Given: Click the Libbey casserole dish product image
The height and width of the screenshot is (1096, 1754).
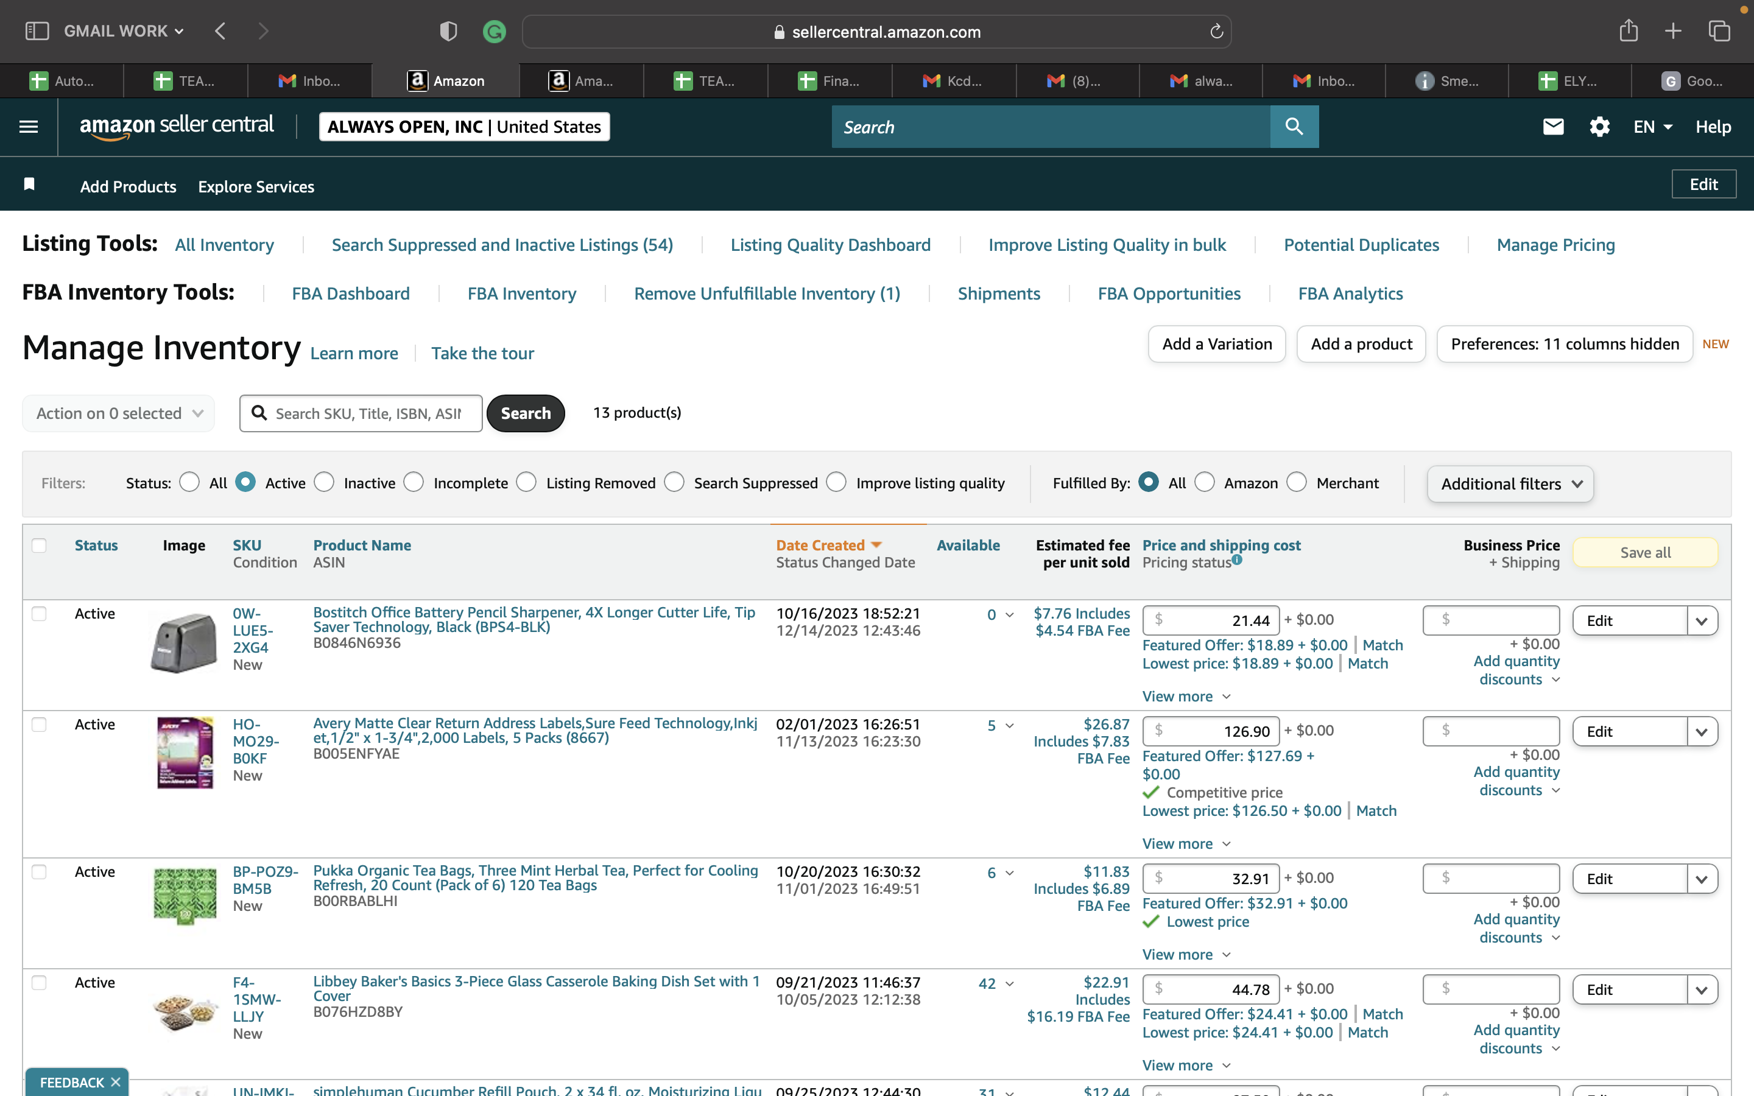Looking at the screenshot, I should coord(186,1012).
